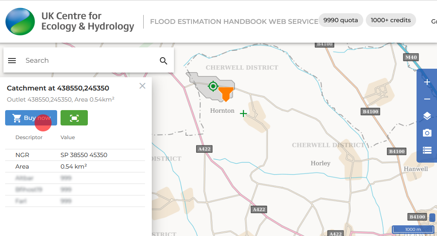Click the 1000 m scale bar
Viewport: 437px width, 236px height.
413,230
